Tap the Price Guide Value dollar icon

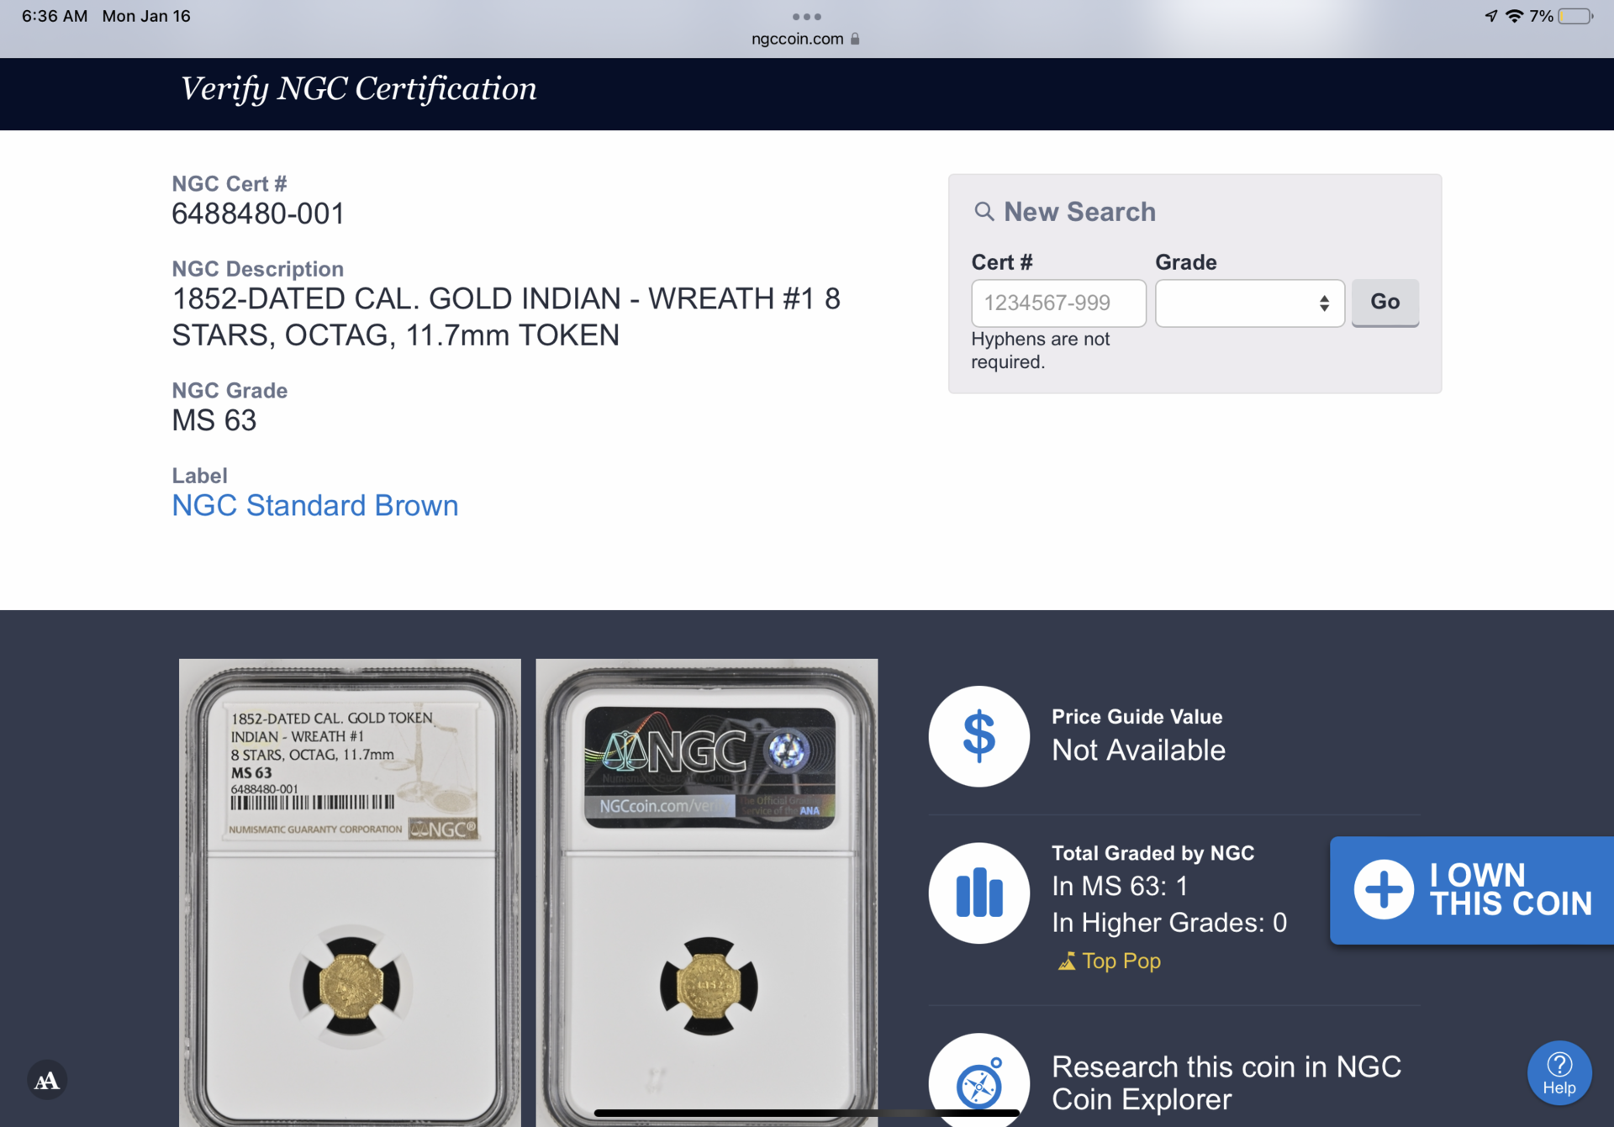pyautogui.click(x=978, y=736)
